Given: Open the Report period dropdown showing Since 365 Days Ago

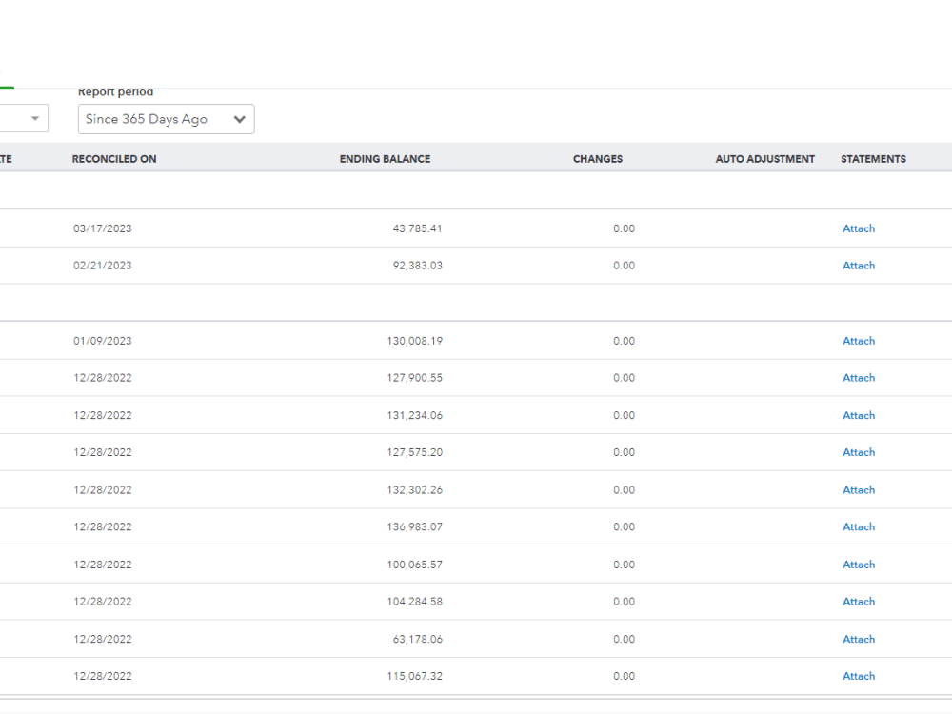Looking at the screenshot, I should (x=166, y=119).
